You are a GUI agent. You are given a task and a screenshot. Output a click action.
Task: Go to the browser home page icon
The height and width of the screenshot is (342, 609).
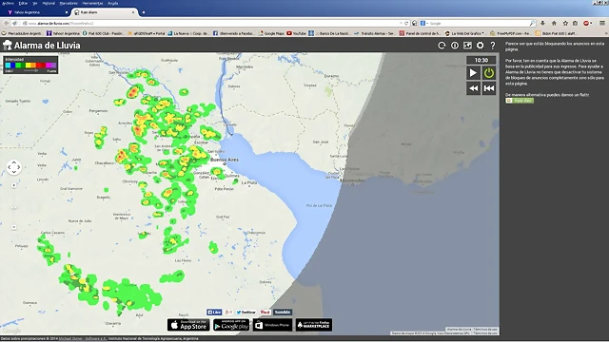pyautogui.click(x=554, y=23)
